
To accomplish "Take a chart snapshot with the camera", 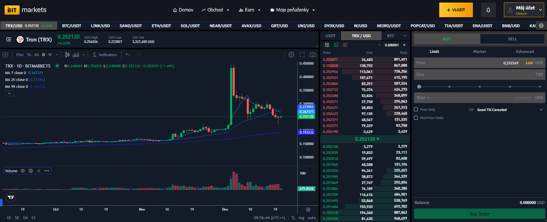I will tap(313, 55).
